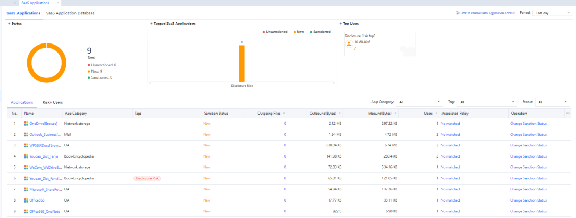Switch to the Risky Users tab

click(x=53, y=102)
